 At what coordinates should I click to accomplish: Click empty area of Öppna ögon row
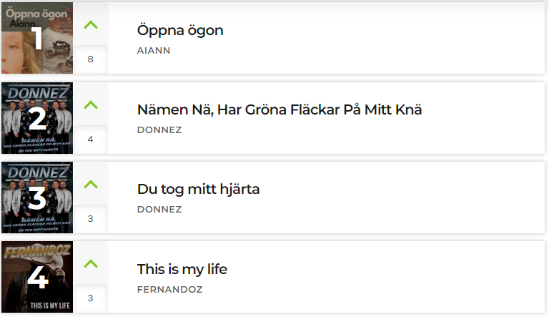(385, 38)
